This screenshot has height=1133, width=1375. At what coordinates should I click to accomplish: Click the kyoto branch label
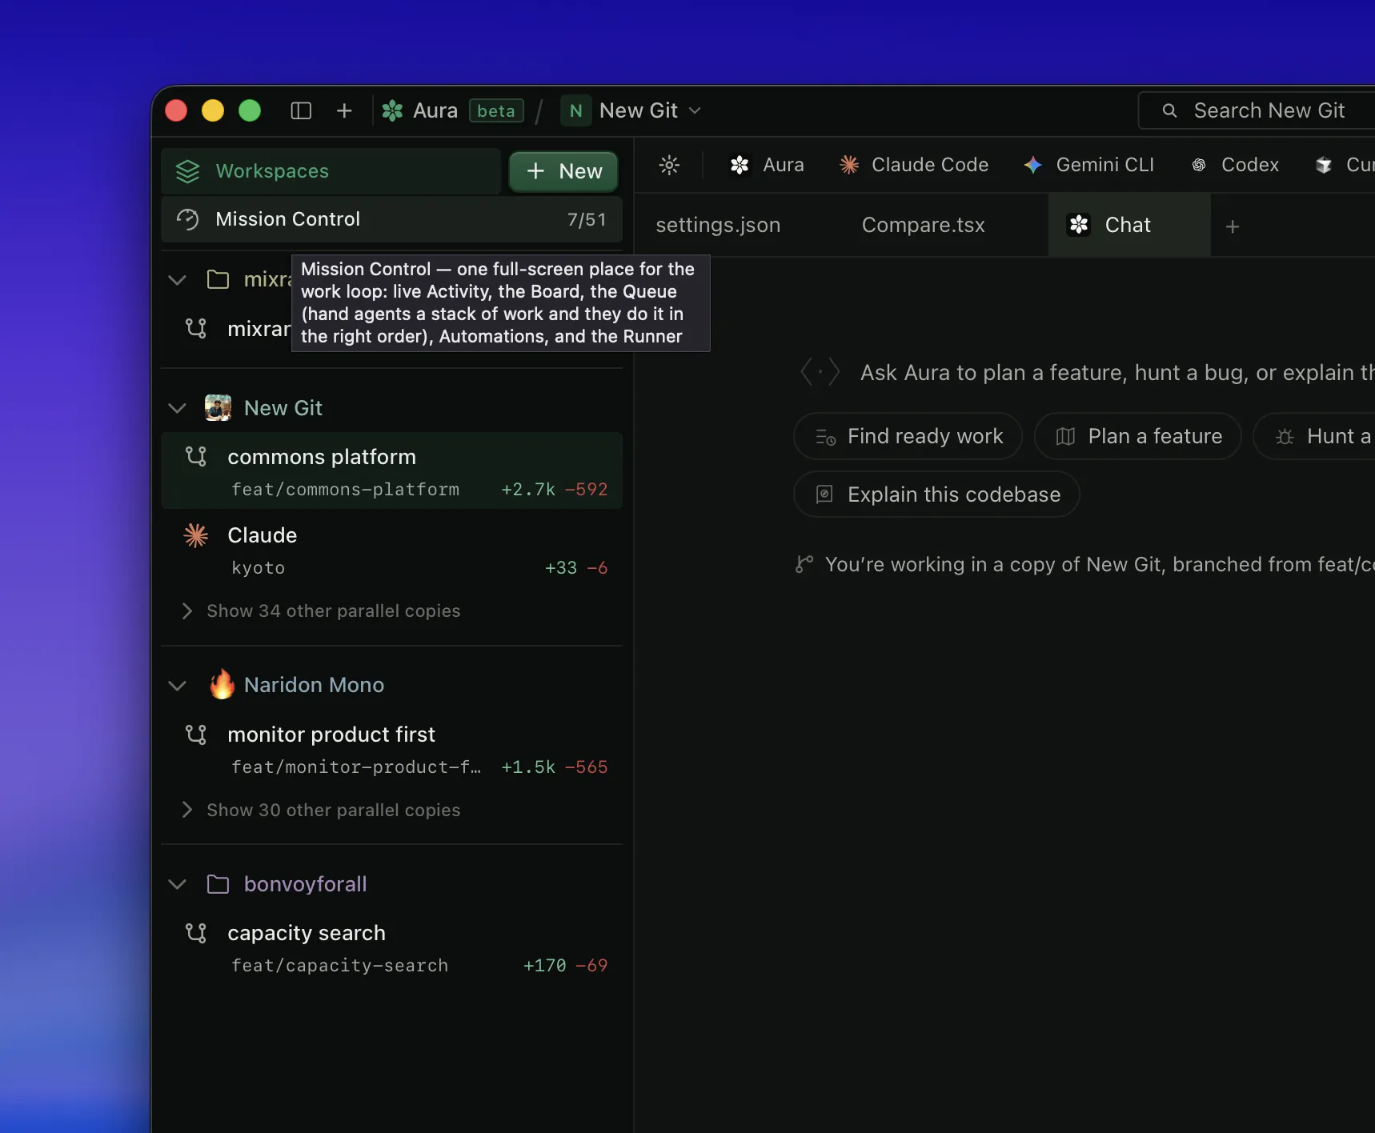(x=259, y=568)
